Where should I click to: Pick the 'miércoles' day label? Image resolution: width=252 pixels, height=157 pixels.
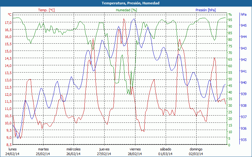click(x=73, y=149)
